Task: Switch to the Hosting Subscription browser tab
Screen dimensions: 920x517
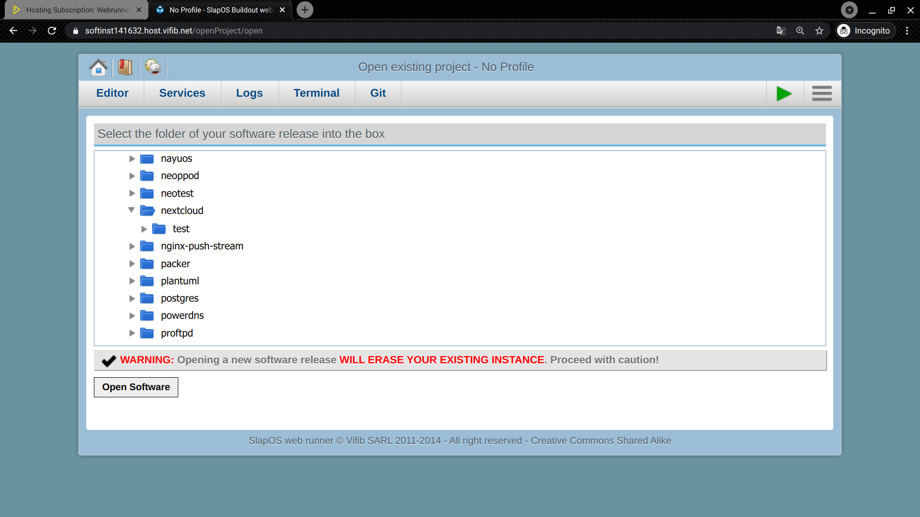Action: click(x=77, y=10)
